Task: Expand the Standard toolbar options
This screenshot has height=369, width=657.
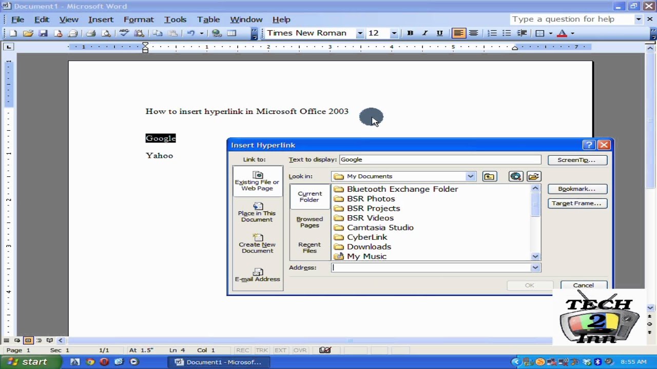Action: 254,33
